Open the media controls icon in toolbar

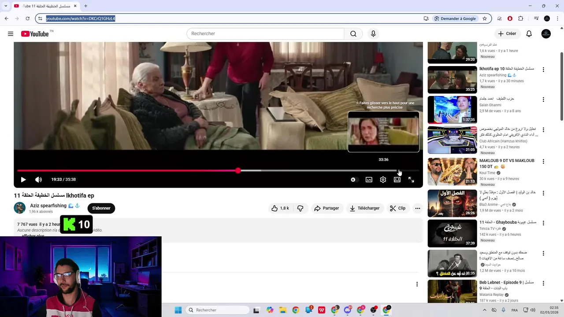coord(536,18)
